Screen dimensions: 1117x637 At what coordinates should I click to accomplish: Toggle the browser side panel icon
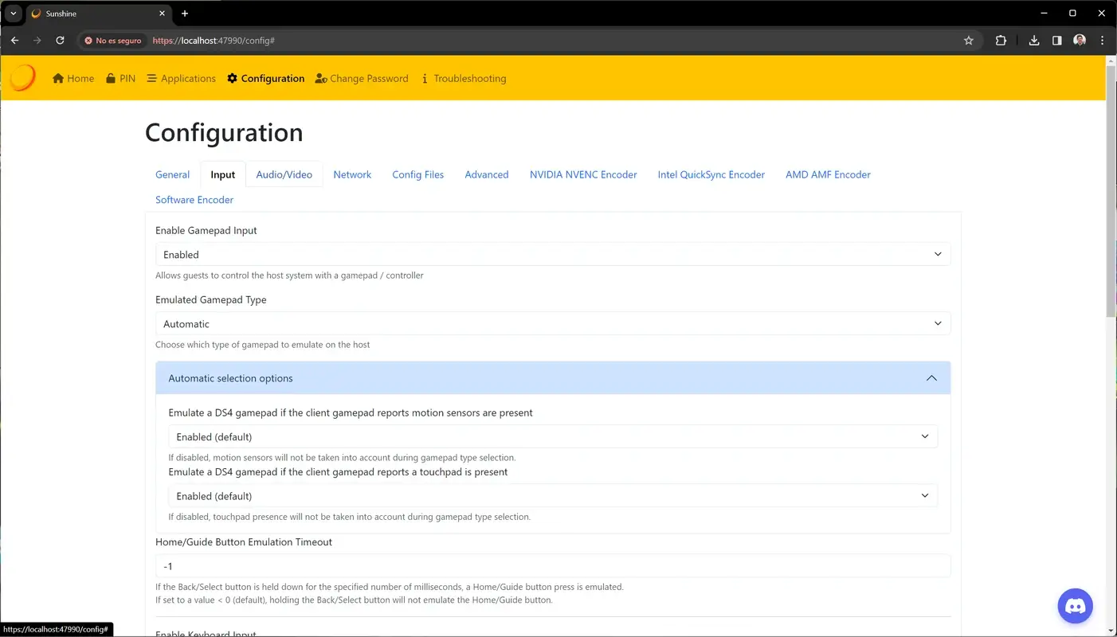(x=1056, y=41)
